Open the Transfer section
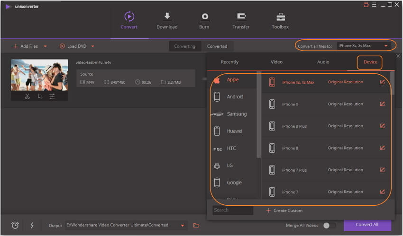Screen dimensions: 403x236 tap(241, 20)
